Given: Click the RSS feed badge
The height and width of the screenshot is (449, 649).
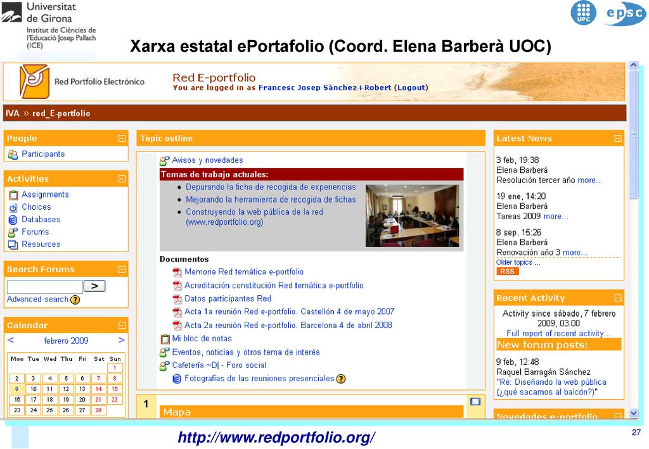Looking at the screenshot, I should (508, 272).
